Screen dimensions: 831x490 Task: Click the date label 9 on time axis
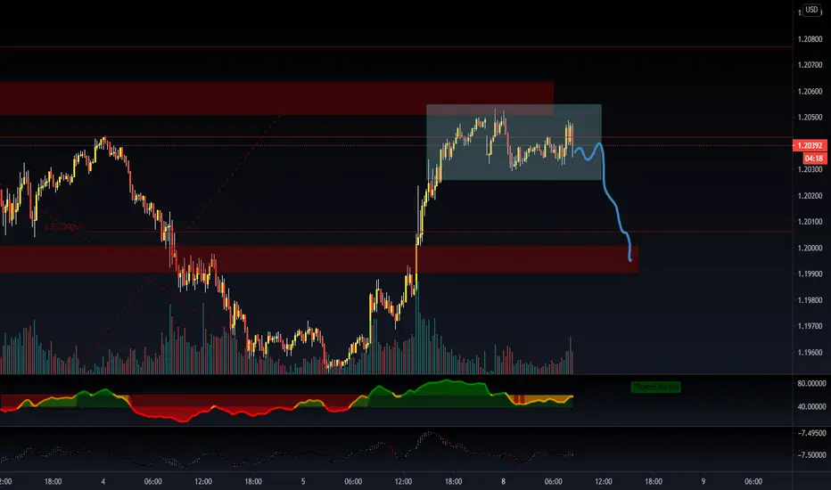click(x=703, y=481)
